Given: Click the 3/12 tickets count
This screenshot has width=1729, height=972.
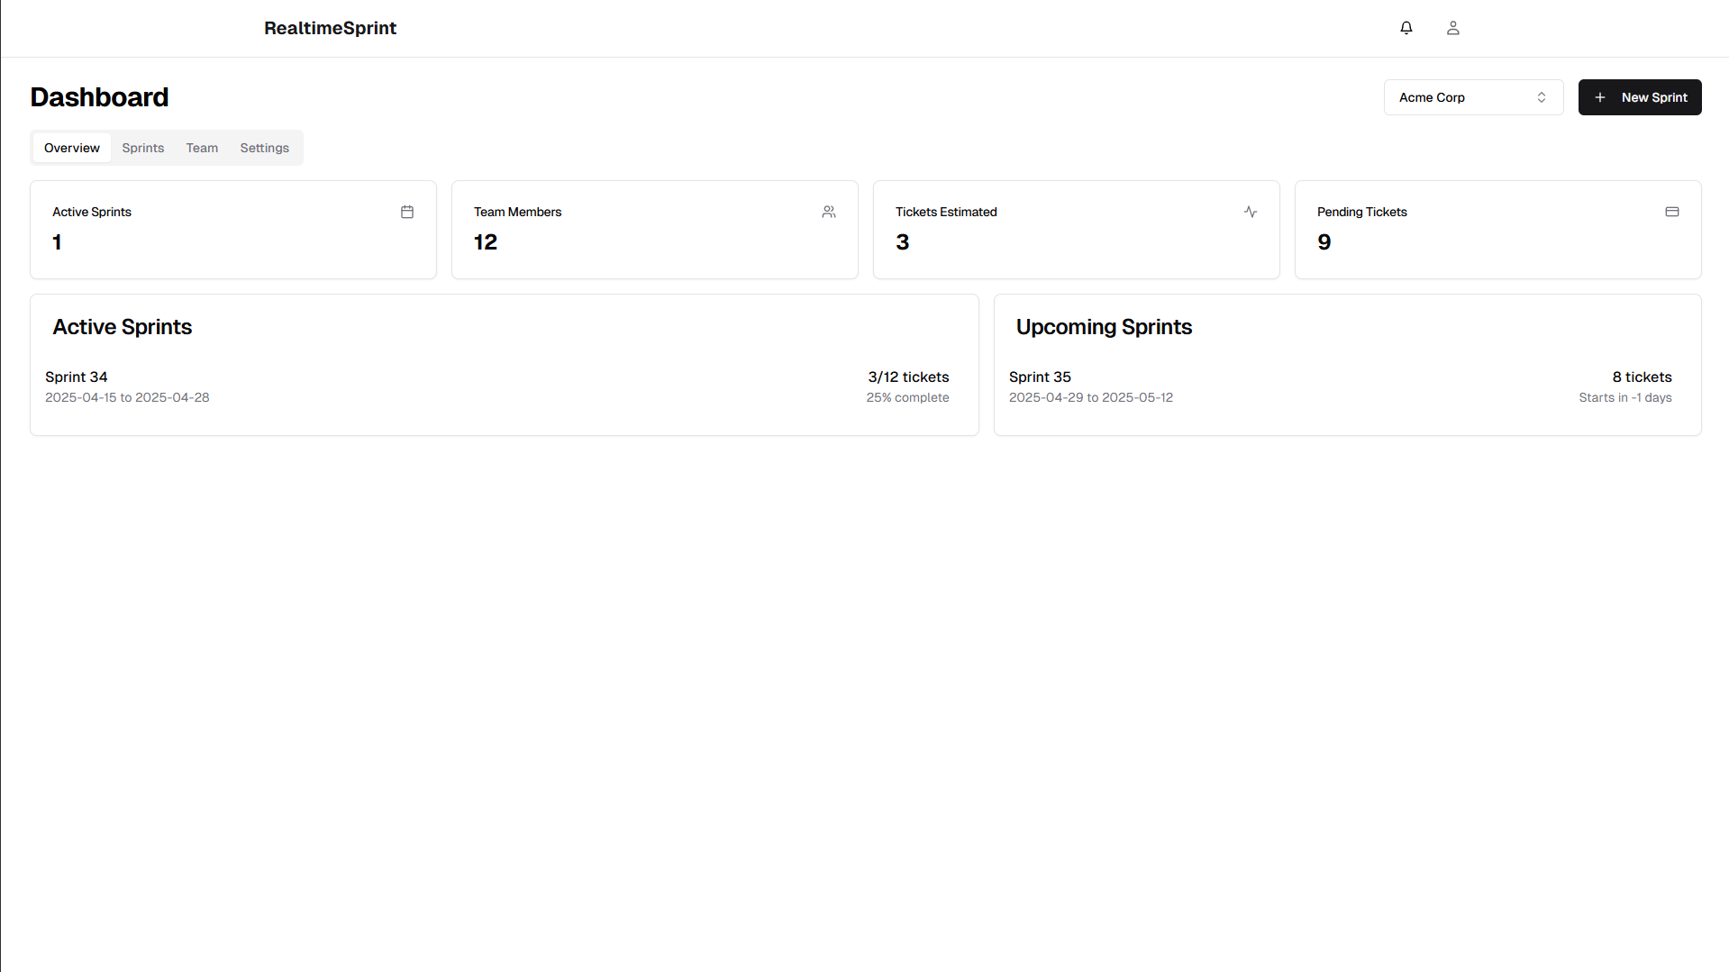Looking at the screenshot, I should coord(908,377).
